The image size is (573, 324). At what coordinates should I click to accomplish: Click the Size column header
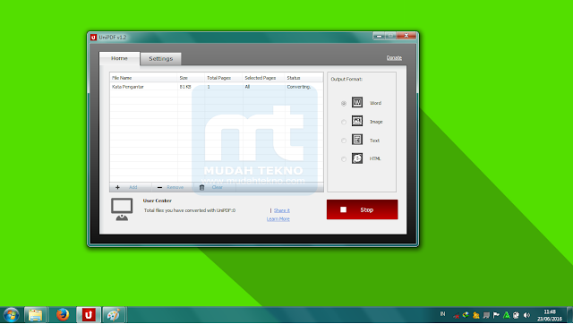click(x=191, y=78)
